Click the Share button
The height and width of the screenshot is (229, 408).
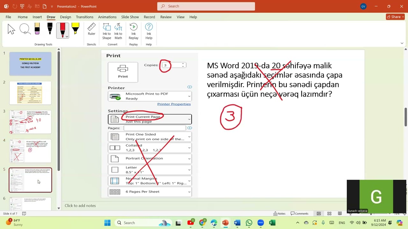[x=395, y=17]
